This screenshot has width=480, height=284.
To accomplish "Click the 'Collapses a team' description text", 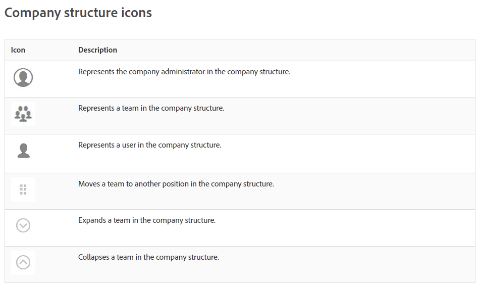I will 148,257.
